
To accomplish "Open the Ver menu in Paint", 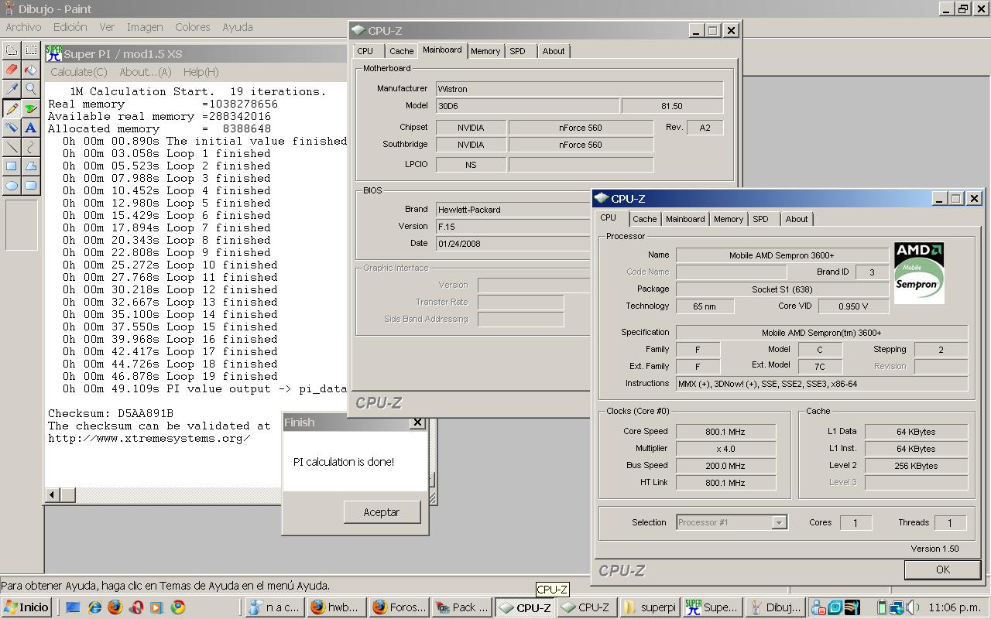I will click(107, 27).
